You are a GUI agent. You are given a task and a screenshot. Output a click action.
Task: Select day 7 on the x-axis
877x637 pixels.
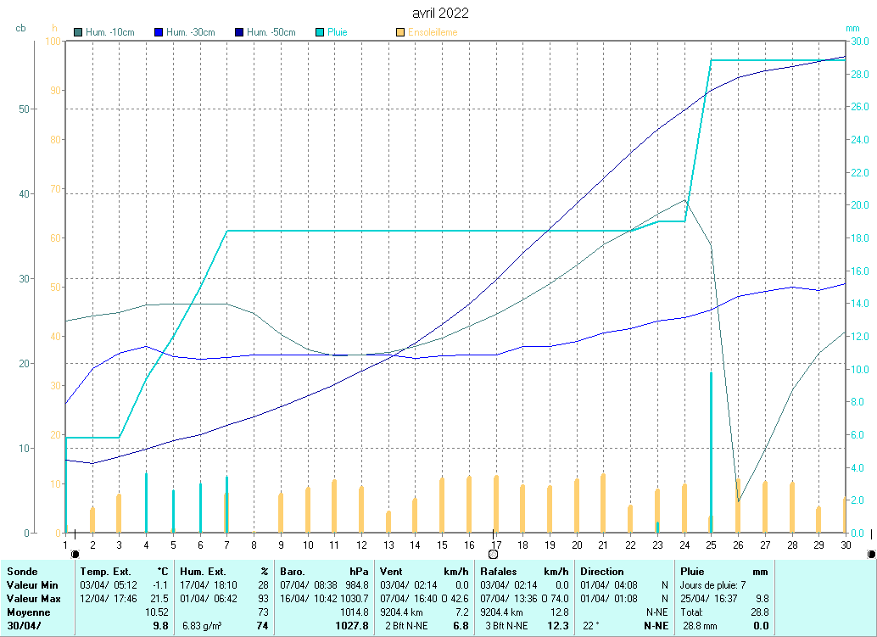click(226, 544)
